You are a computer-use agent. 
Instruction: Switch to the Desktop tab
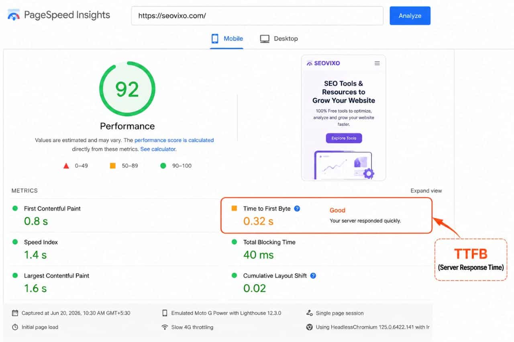(279, 39)
